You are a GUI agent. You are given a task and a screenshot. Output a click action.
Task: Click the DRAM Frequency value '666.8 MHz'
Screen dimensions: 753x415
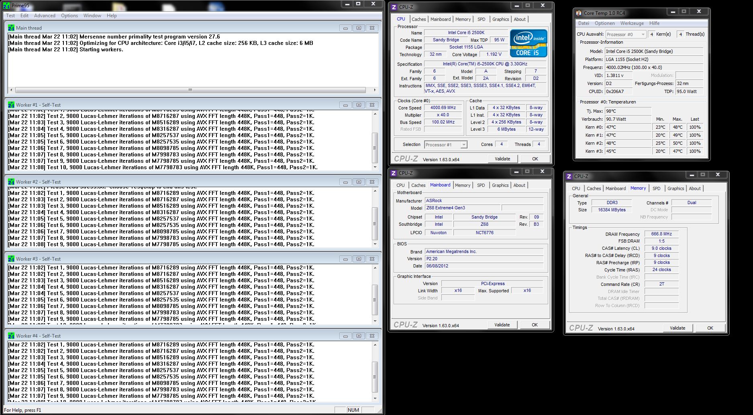[x=661, y=234]
